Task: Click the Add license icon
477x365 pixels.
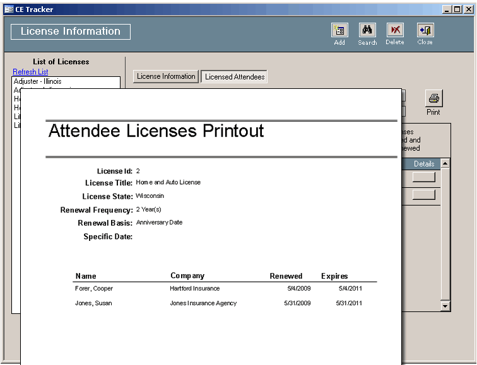Action: (339, 30)
